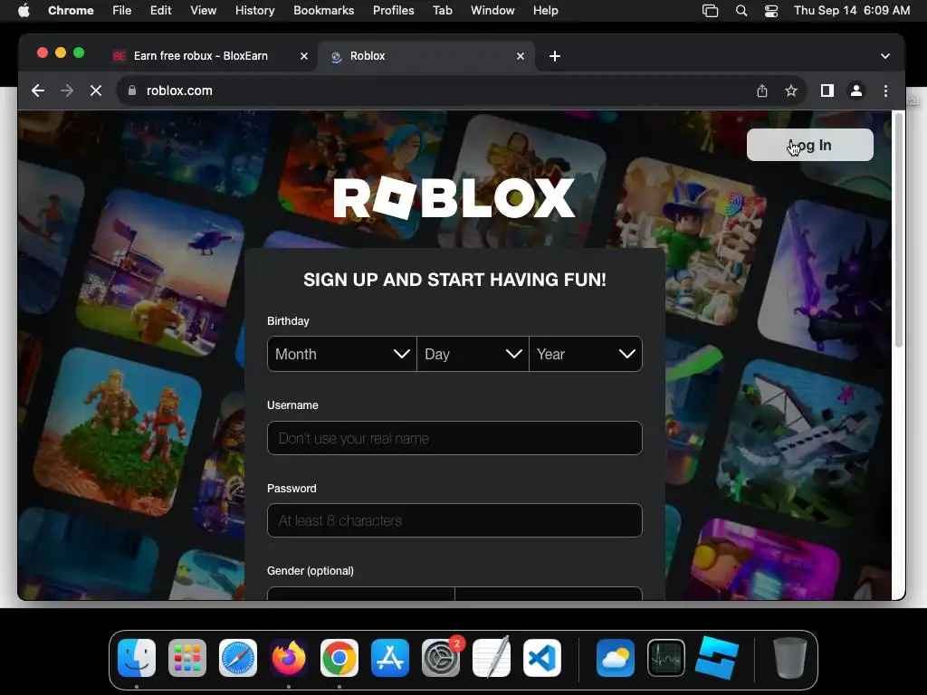Open the Day birthday dropdown

(473, 354)
